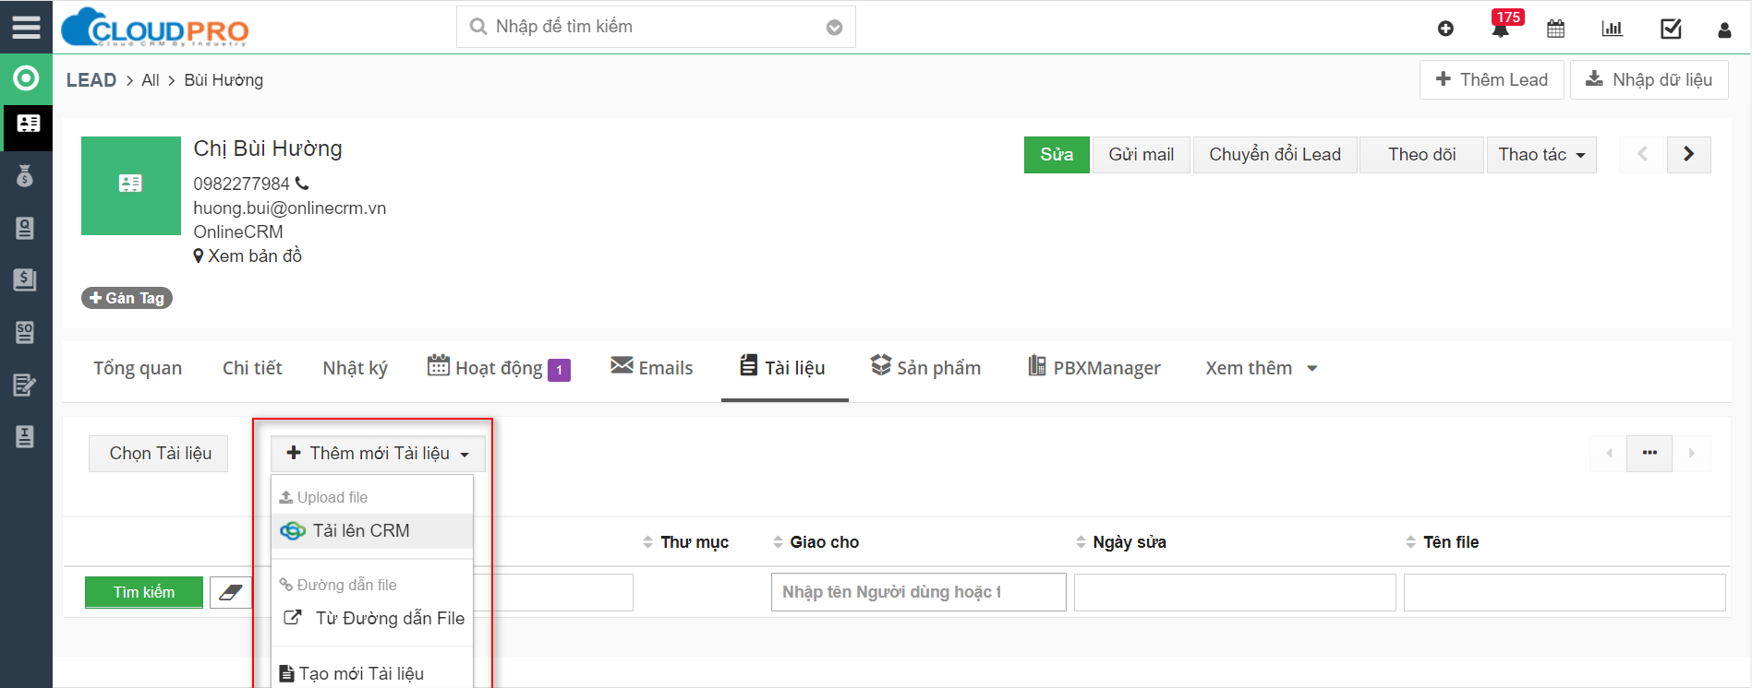Switch to the Hoạt động tab
Viewport: 1752px width, 688px height.
pos(498,368)
